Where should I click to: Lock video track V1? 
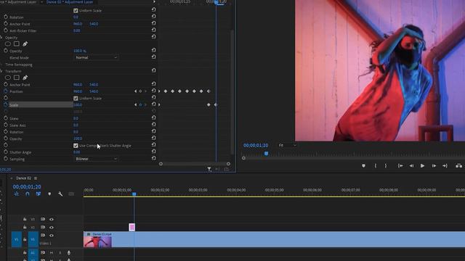tap(25, 239)
